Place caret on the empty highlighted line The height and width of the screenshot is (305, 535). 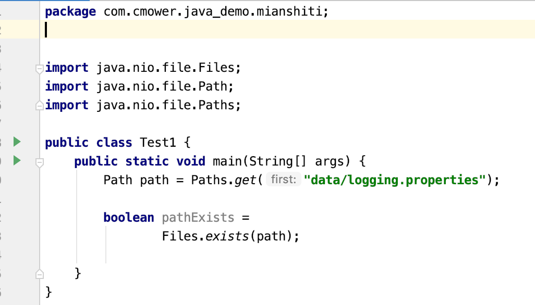click(287, 29)
